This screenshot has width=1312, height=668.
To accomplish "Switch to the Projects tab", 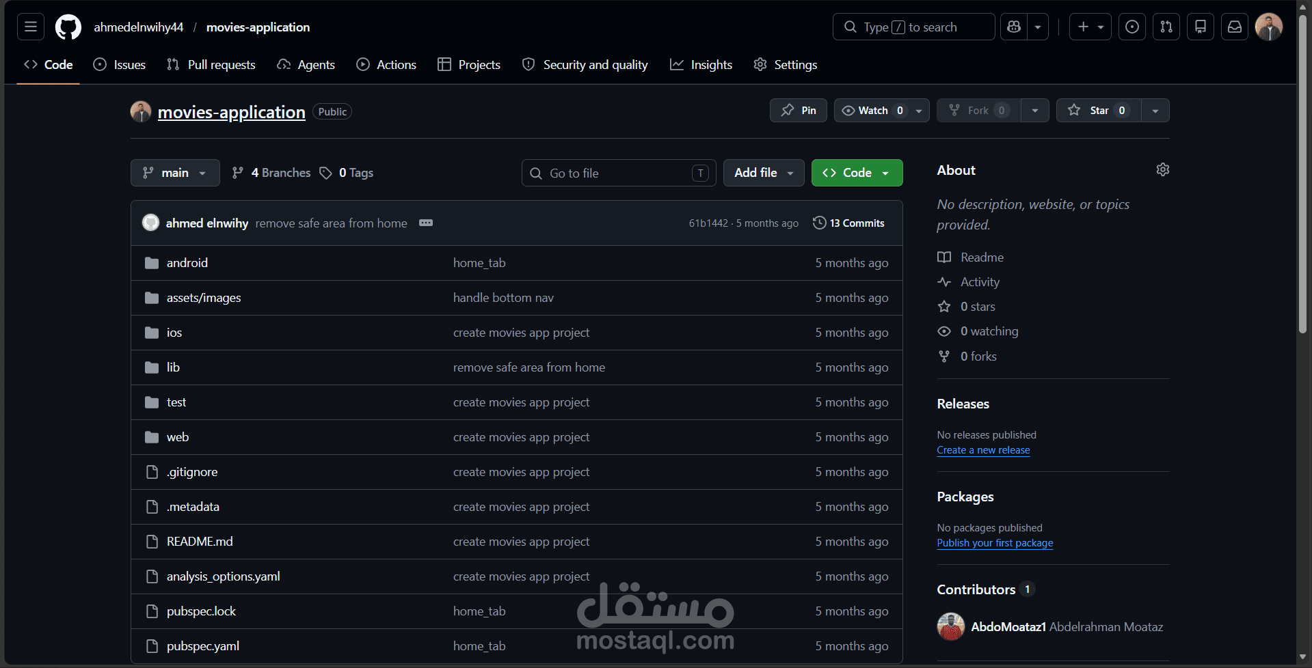I will tap(469, 65).
